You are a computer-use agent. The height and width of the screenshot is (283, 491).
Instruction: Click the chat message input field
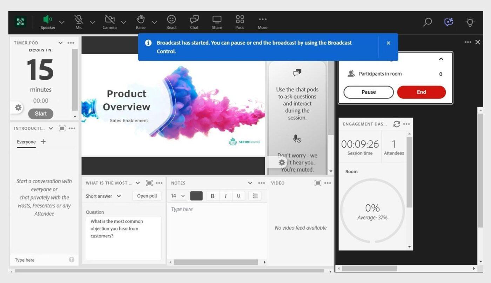click(39, 260)
